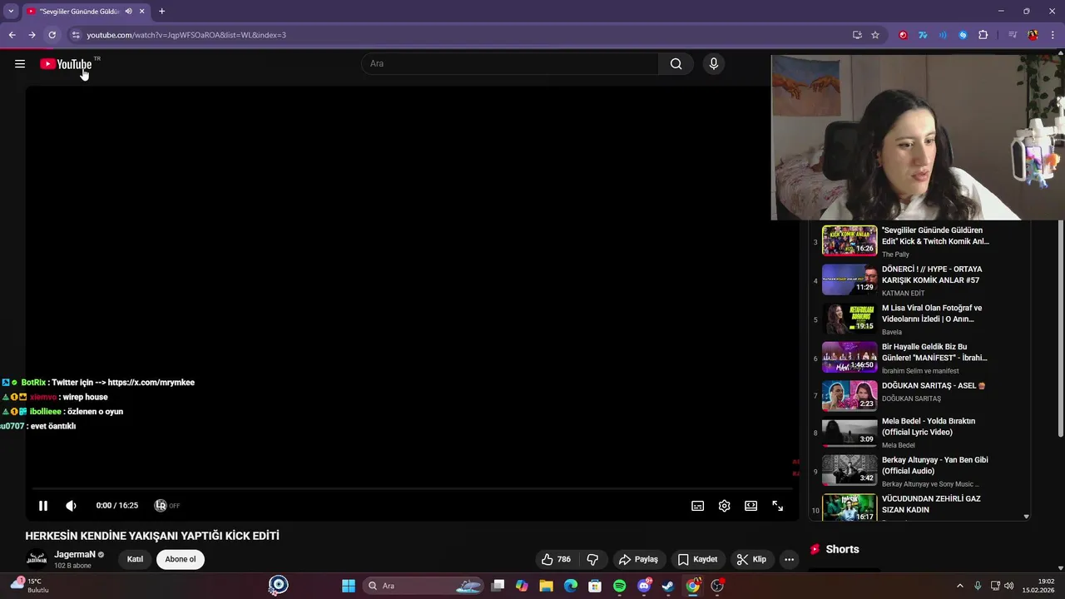Image resolution: width=1065 pixels, height=599 pixels.
Task: View site information icon in address bar
Action: (75, 35)
